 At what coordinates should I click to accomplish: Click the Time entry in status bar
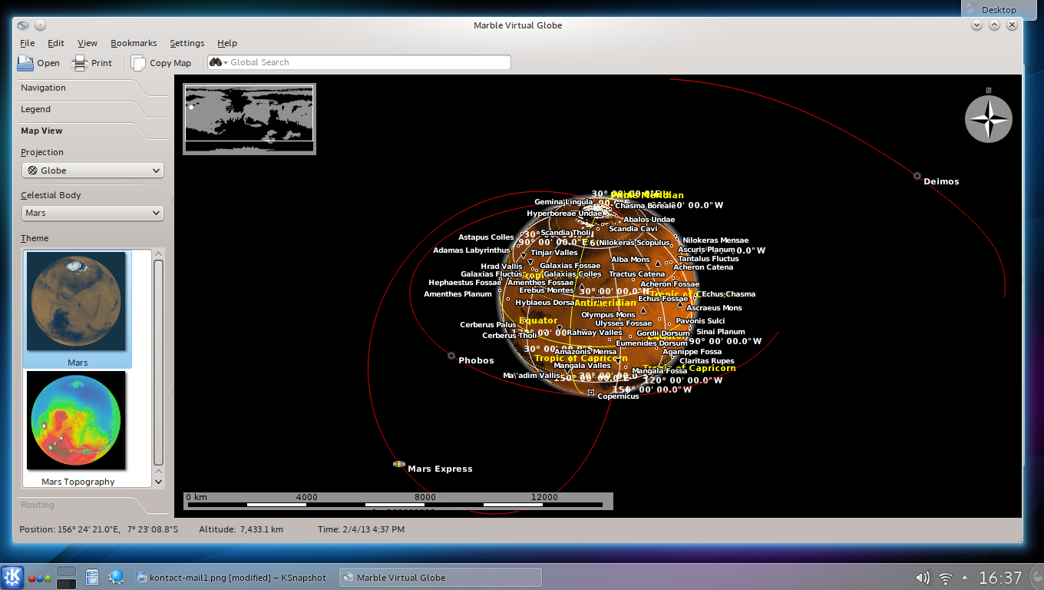pyautogui.click(x=362, y=529)
